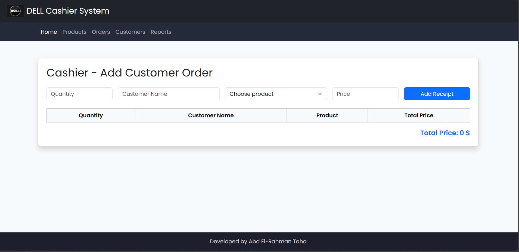
Task: Open the Customers section
Action: [130, 32]
